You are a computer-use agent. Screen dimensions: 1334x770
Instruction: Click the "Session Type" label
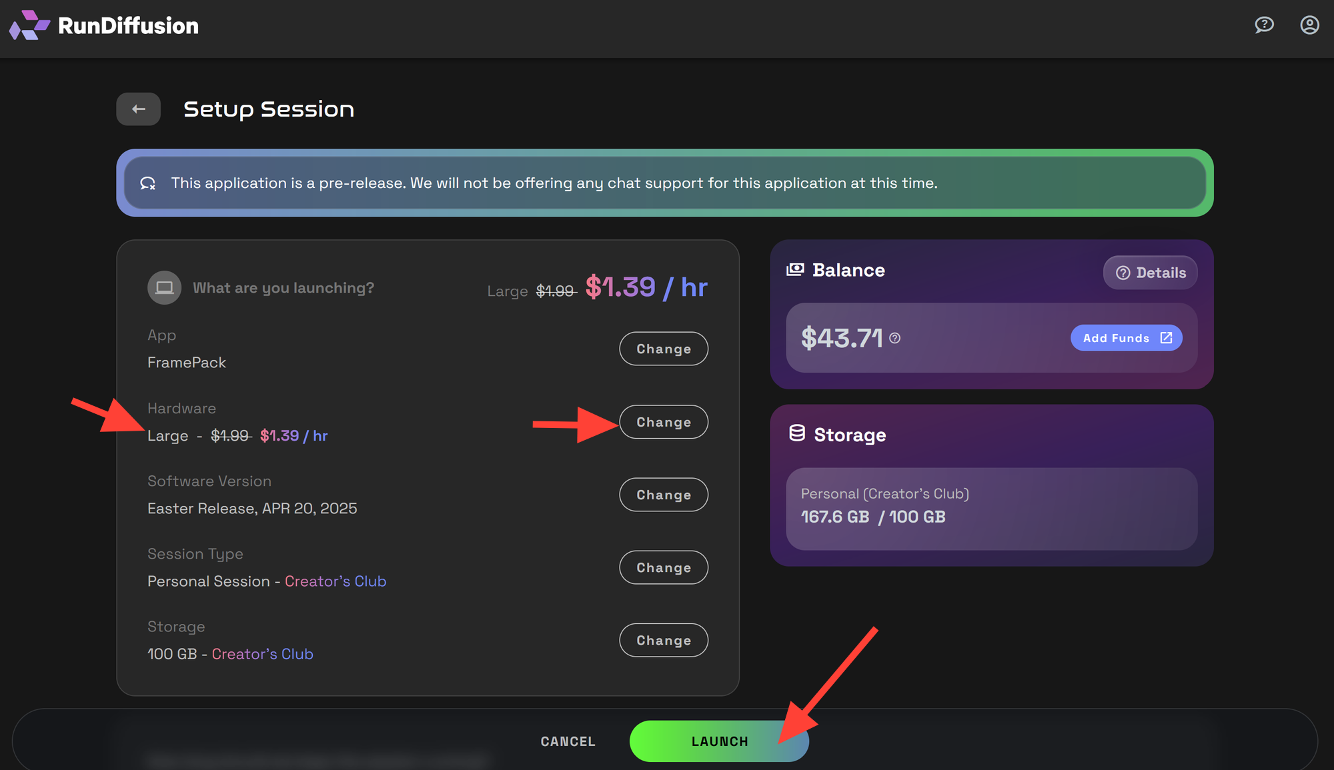click(195, 554)
